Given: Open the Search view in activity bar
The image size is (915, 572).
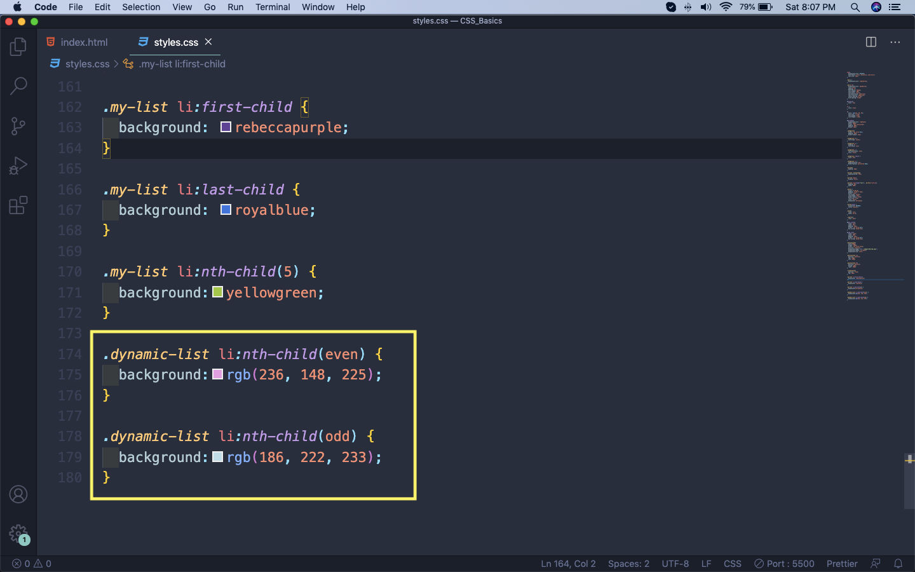Looking at the screenshot, I should point(18,86).
